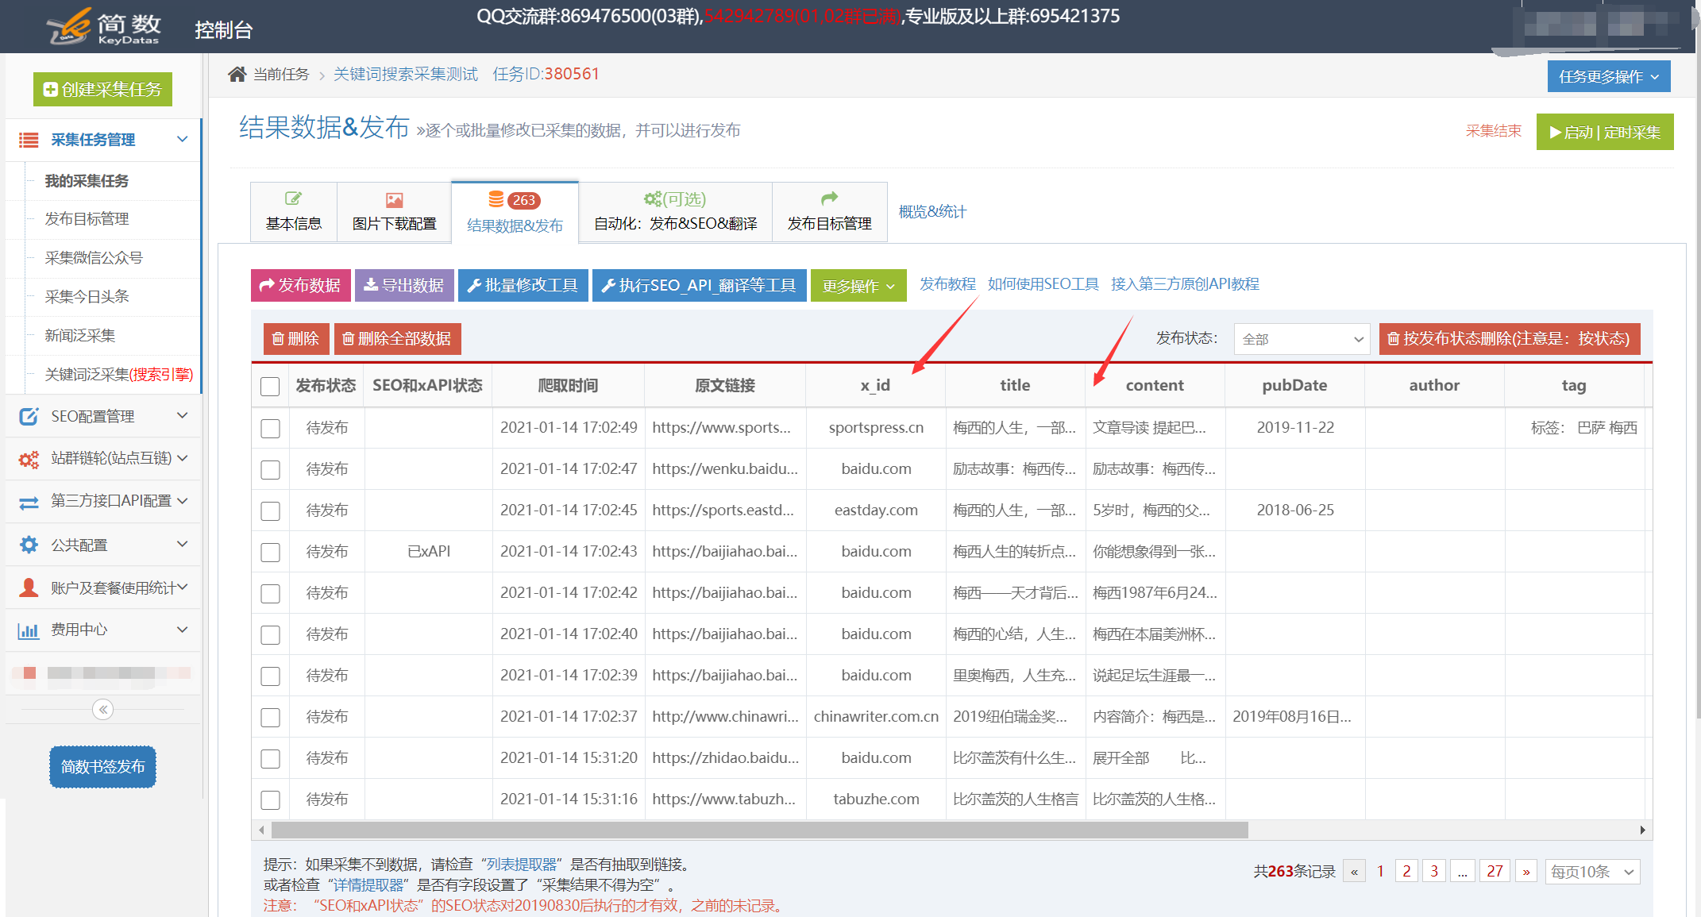Click the red 发布数据 button
Image resolution: width=1701 pixels, height=917 pixels.
(300, 286)
